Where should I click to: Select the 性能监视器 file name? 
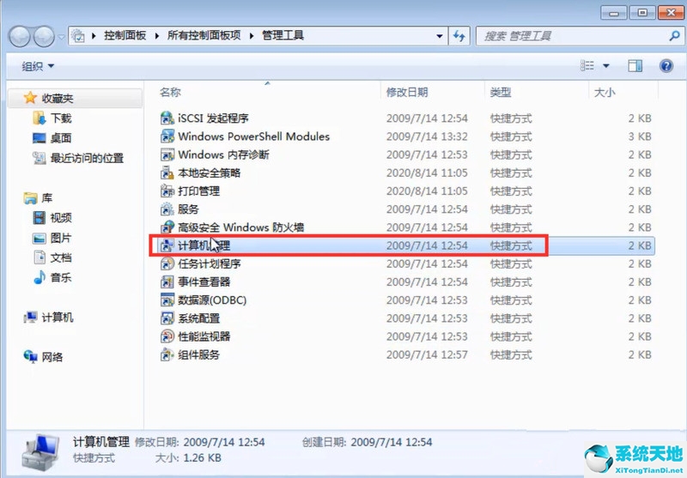(204, 336)
